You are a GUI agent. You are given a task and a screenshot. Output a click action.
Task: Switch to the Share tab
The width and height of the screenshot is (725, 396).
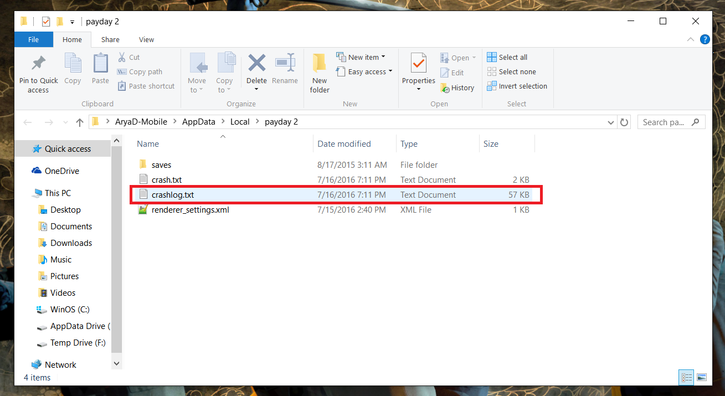click(x=110, y=39)
